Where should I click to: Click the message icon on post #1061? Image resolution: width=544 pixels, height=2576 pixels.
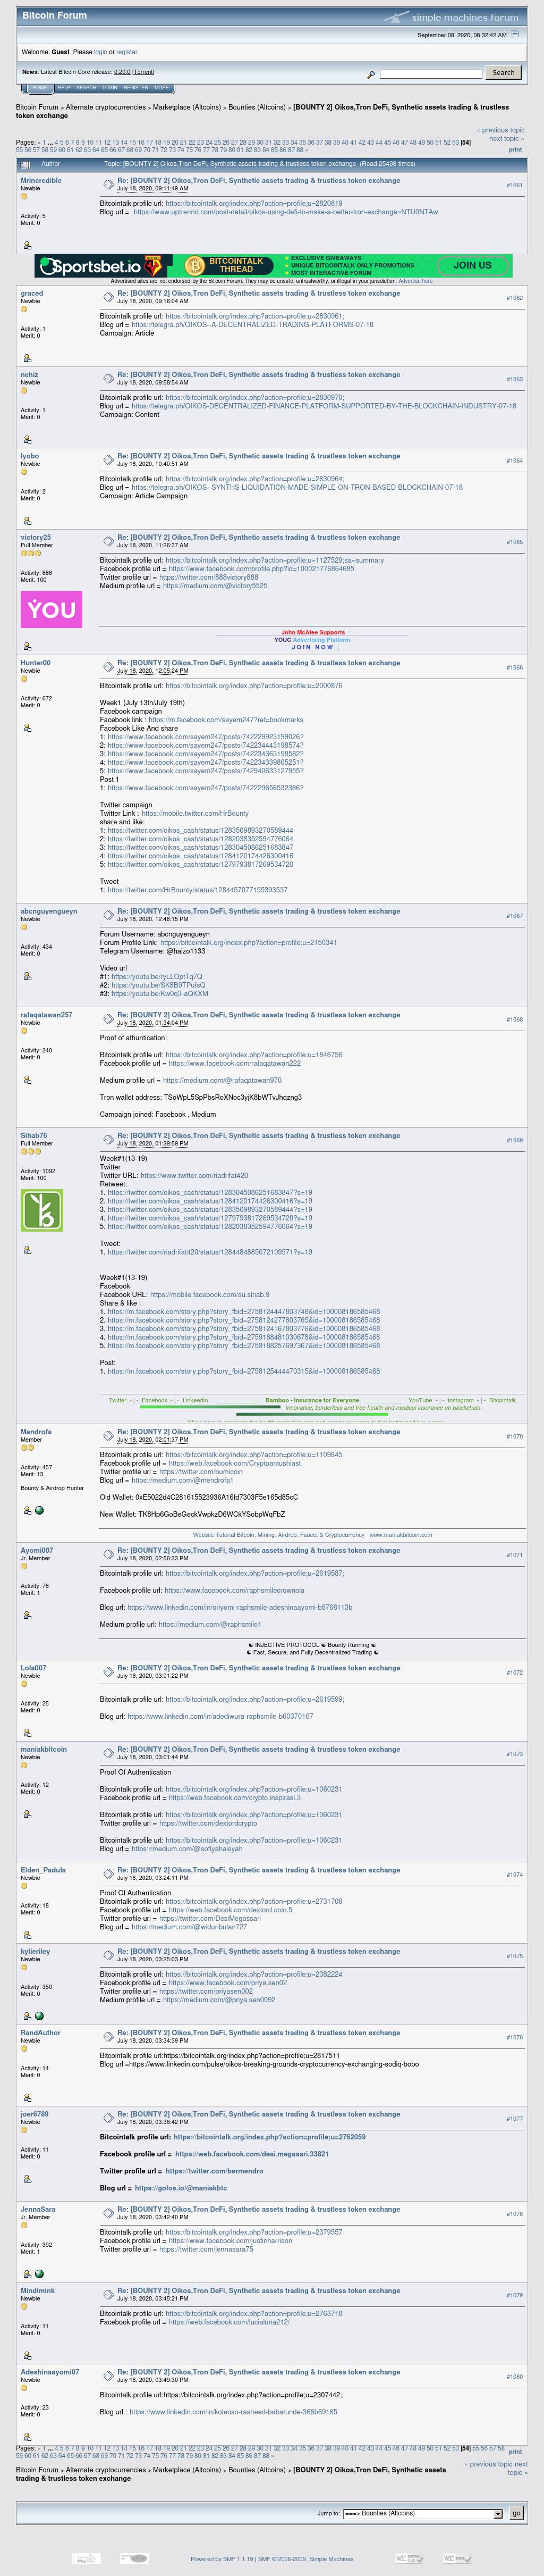tap(108, 184)
